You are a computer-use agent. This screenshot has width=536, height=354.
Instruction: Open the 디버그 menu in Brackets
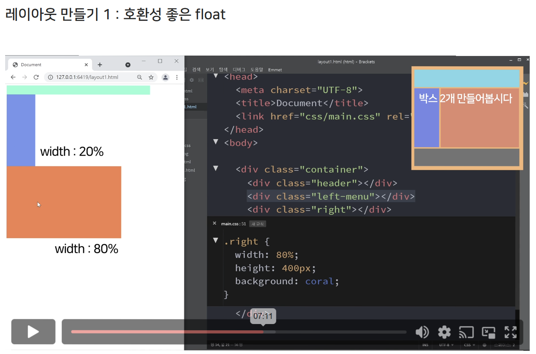tap(239, 69)
